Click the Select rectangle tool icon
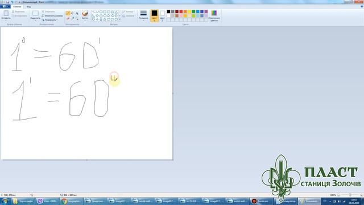This screenshot has height=205, width=364. [x=35, y=13]
